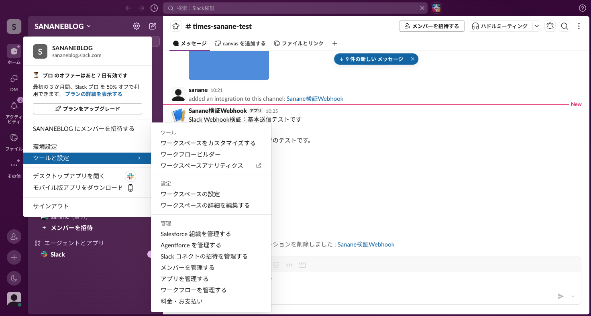
Task: Select Salesforce 組織を管理する
Action: pos(211,234)
